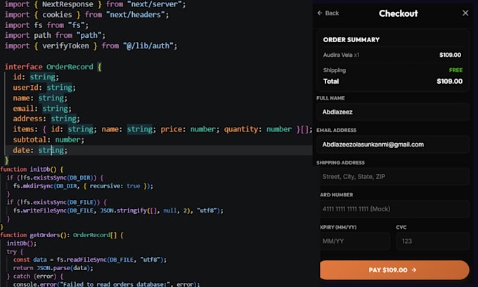Focus the Shipping Address field
This screenshot has height=287, width=478.
(x=393, y=177)
